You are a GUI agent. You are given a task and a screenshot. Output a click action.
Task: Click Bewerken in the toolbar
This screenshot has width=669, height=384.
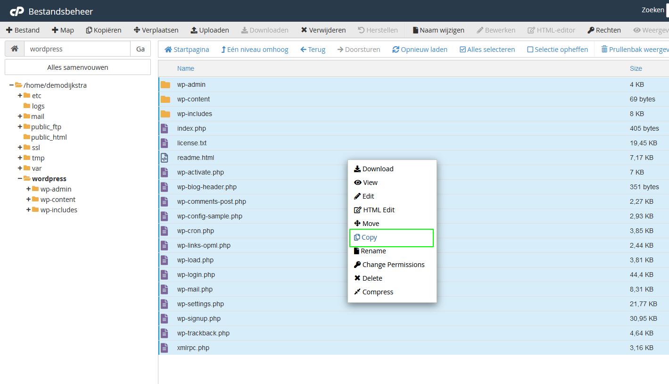coord(496,30)
